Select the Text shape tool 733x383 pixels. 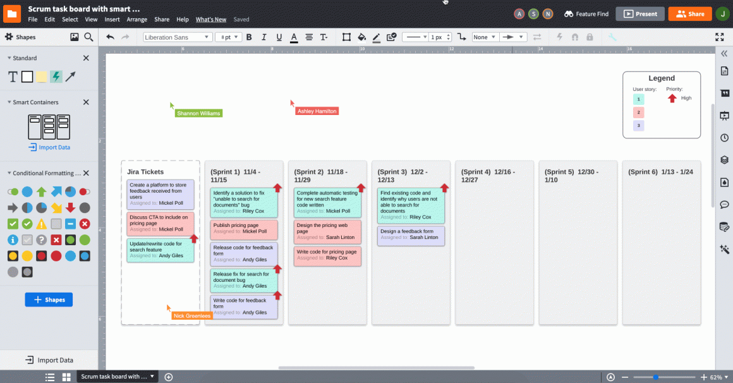13,77
